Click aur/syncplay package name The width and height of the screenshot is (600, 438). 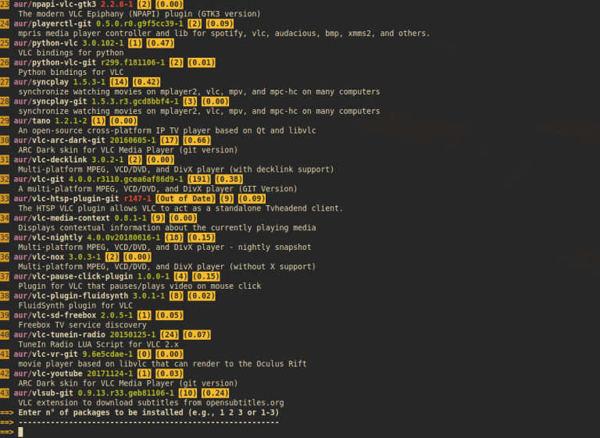[41, 82]
